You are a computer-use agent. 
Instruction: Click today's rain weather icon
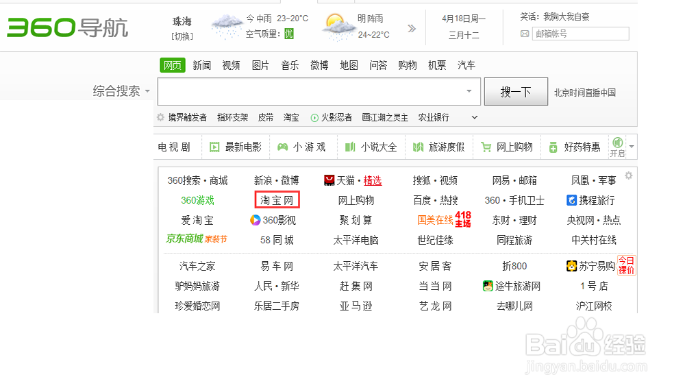[x=226, y=26]
